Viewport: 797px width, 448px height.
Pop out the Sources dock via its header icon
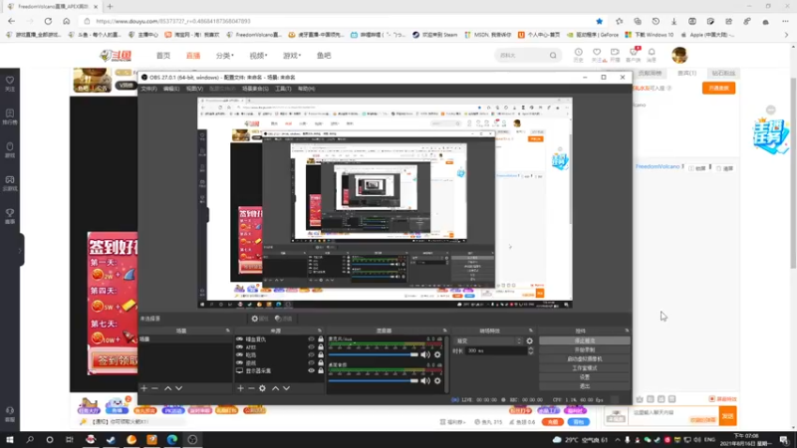320,331
